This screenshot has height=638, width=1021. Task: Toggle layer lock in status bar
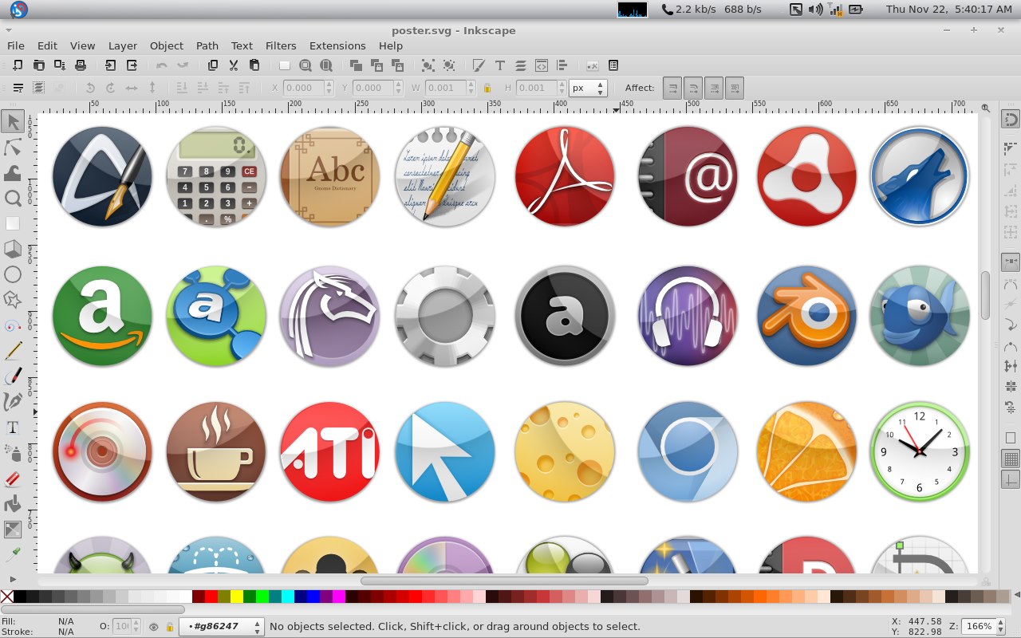click(x=169, y=627)
